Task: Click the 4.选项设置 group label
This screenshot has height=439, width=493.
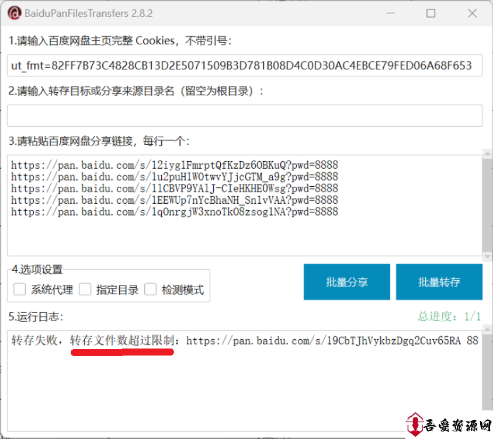Action: (x=37, y=270)
